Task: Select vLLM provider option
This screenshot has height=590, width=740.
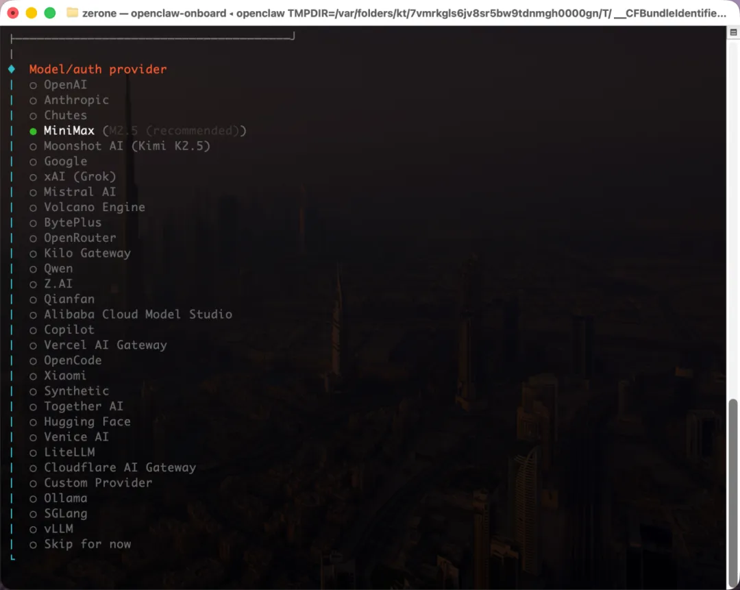Action: pos(51,529)
